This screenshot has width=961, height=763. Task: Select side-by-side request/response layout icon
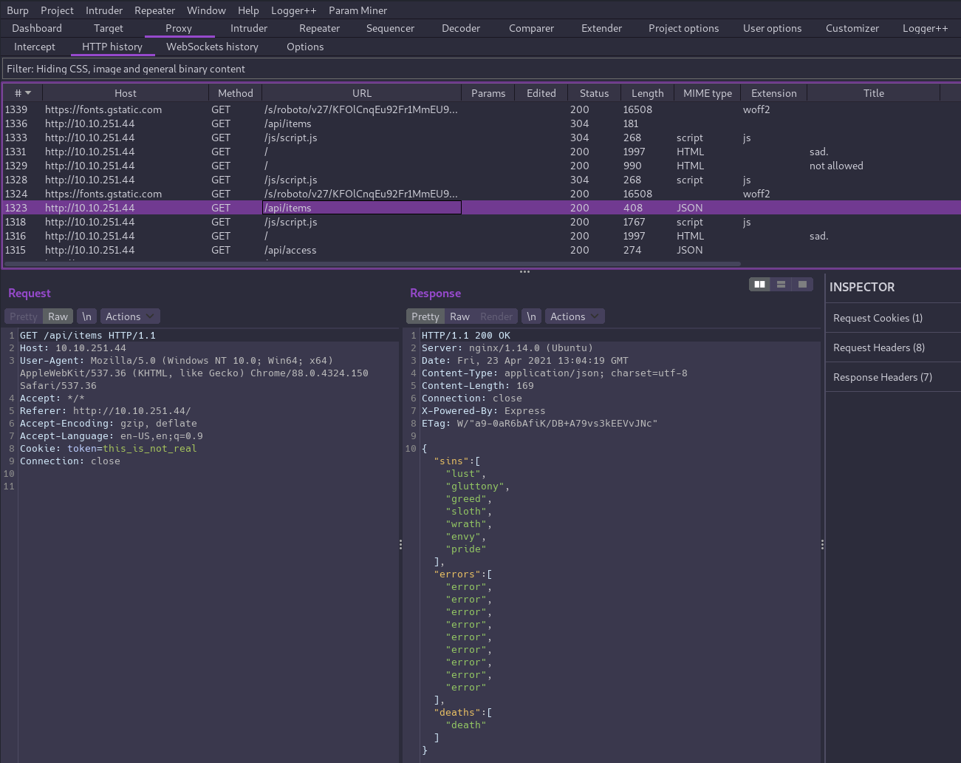pyautogui.click(x=759, y=284)
